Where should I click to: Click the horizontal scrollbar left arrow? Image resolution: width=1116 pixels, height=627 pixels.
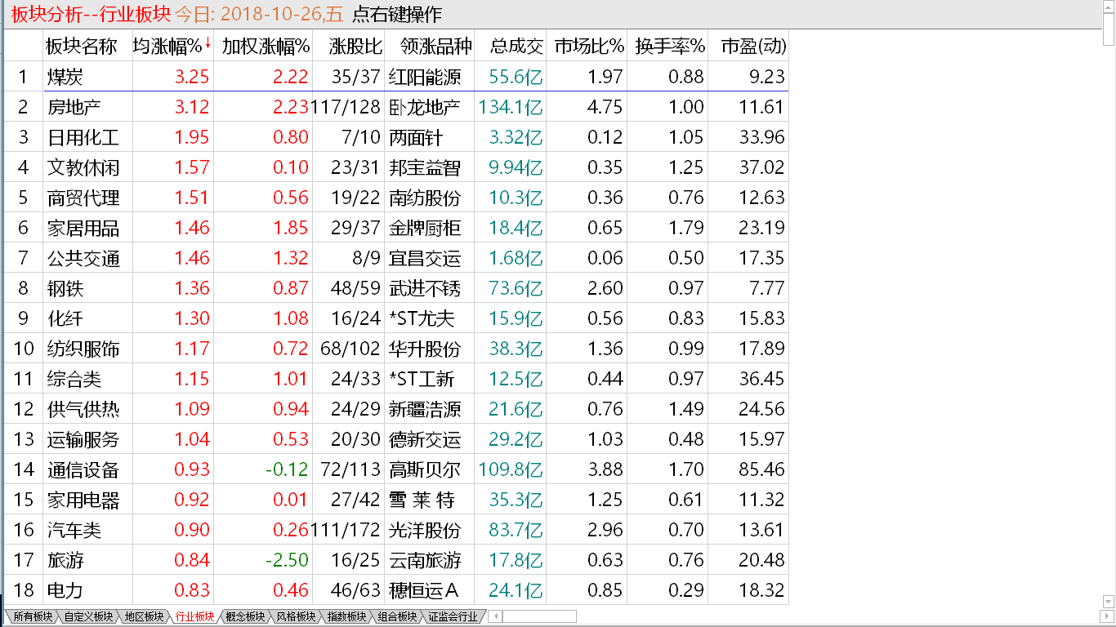click(x=495, y=616)
